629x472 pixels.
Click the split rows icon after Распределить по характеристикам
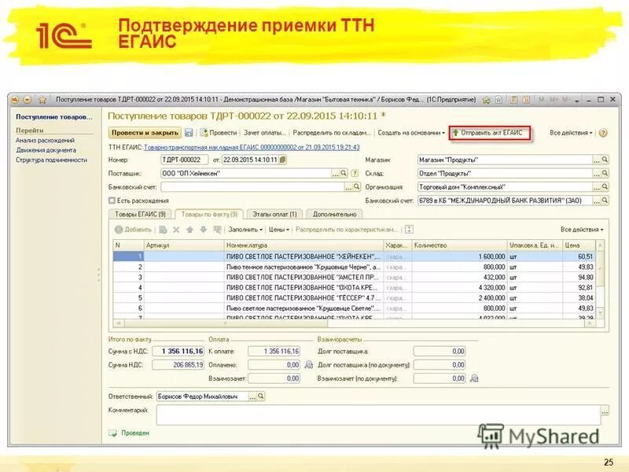[x=409, y=230]
